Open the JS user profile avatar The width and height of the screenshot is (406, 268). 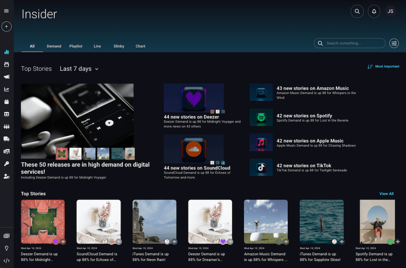(391, 11)
